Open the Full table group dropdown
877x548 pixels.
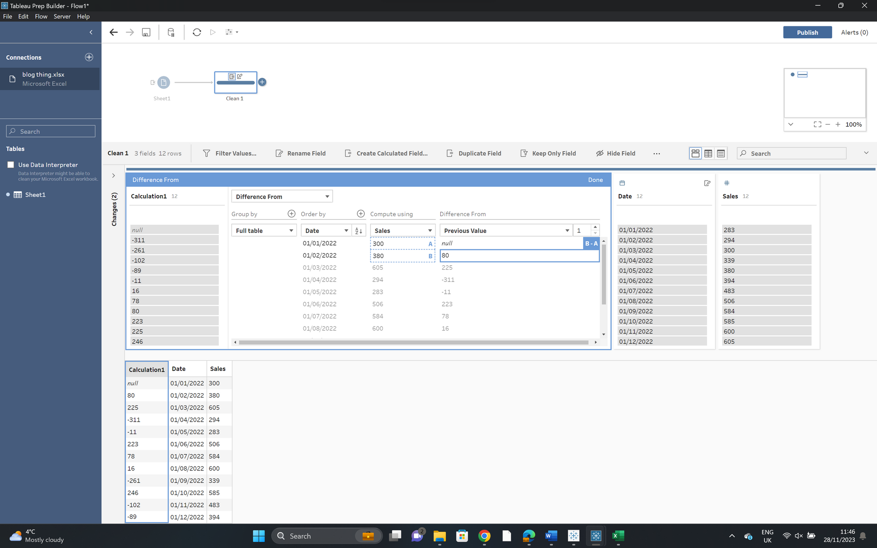264,231
